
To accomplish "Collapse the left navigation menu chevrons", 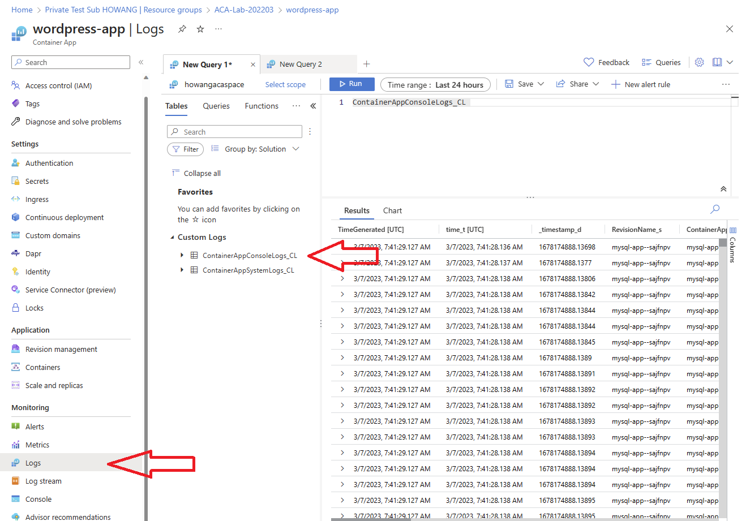I will (x=141, y=62).
